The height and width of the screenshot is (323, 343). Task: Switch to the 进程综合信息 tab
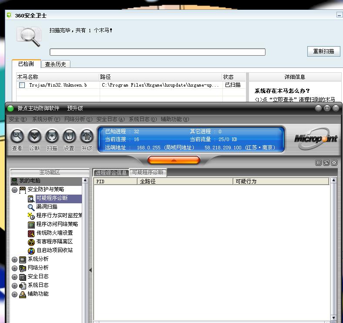pyautogui.click(x=111, y=173)
